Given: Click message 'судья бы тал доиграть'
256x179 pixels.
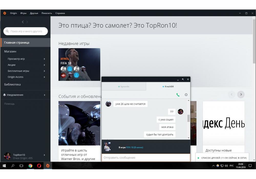Looking at the screenshot, I should 160,135.
